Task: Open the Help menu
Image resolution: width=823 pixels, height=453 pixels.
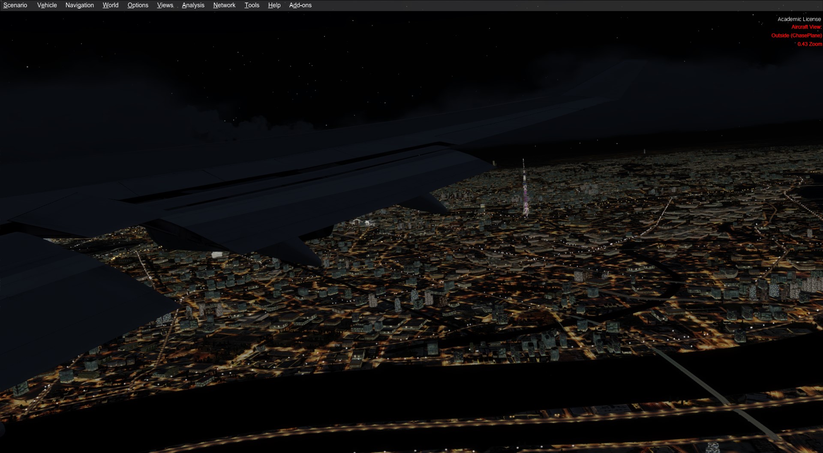Action: click(x=274, y=5)
